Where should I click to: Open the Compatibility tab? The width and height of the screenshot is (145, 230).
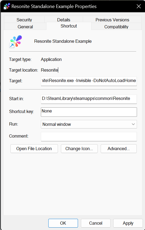116,27
